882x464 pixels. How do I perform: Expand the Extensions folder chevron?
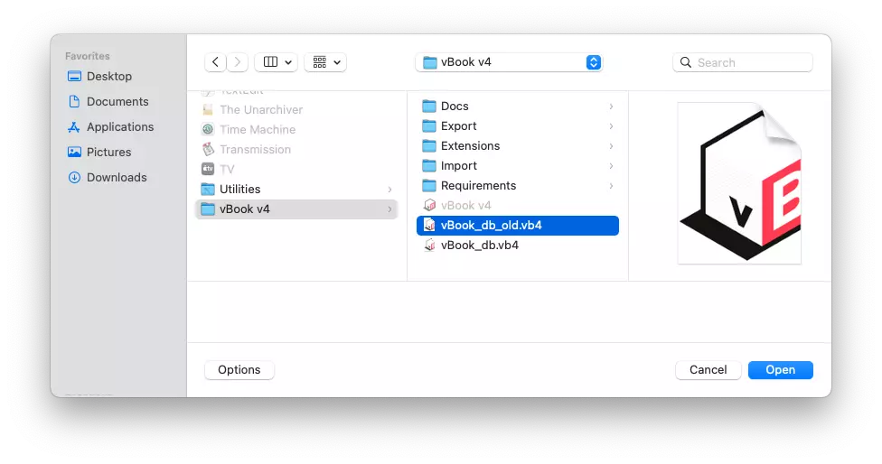click(x=611, y=146)
